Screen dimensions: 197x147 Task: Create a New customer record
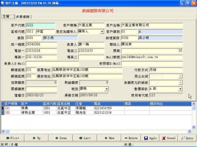tap(109, 138)
